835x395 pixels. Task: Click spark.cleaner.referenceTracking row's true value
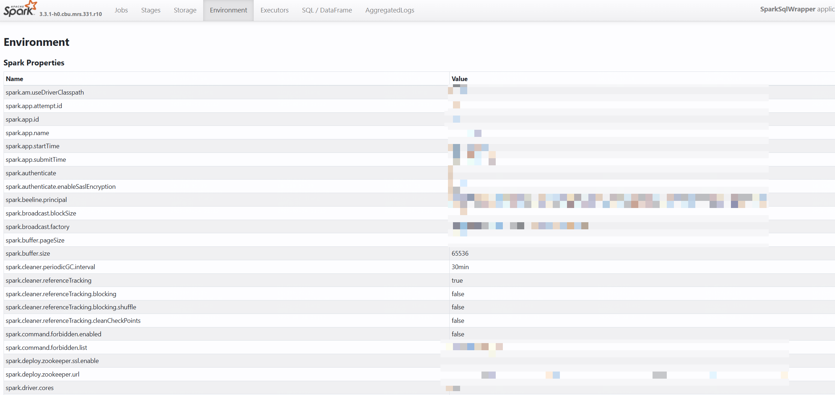point(457,281)
